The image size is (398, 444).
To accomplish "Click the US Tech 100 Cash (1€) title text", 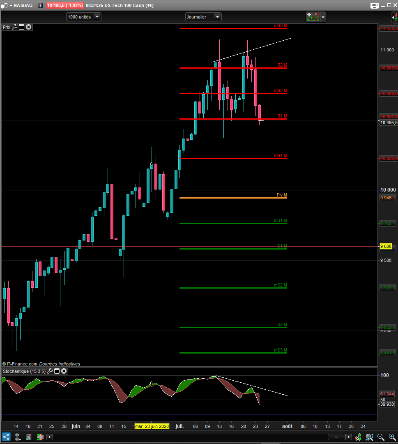I will point(129,5).
